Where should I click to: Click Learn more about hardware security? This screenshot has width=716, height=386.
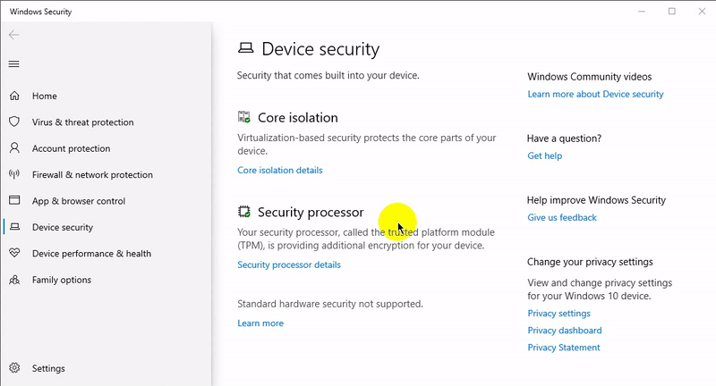click(x=260, y=323)
